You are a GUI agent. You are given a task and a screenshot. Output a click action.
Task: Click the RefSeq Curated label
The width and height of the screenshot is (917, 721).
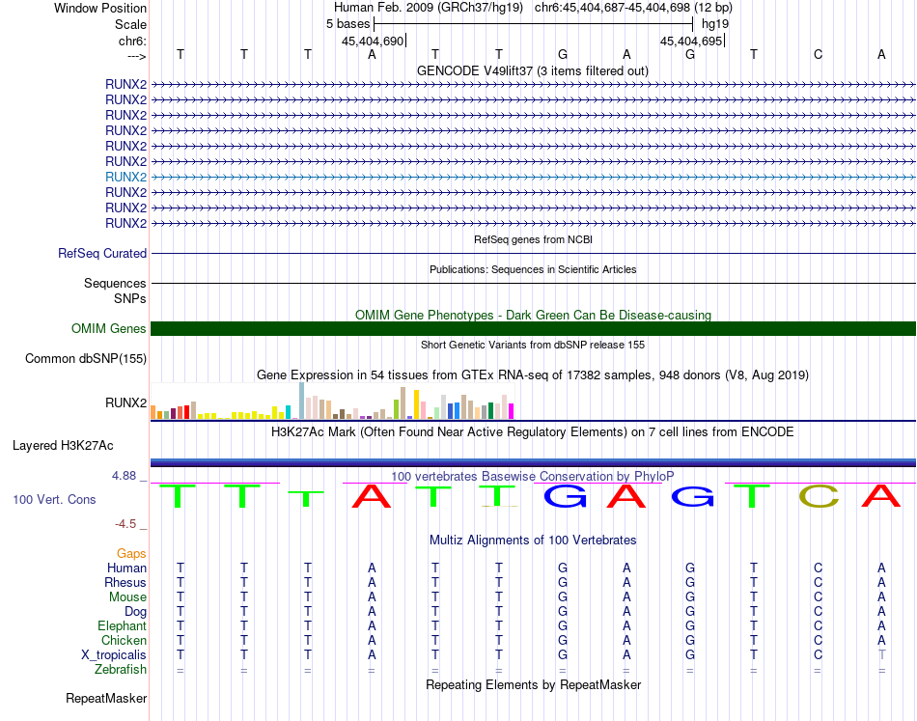point(102,253)
